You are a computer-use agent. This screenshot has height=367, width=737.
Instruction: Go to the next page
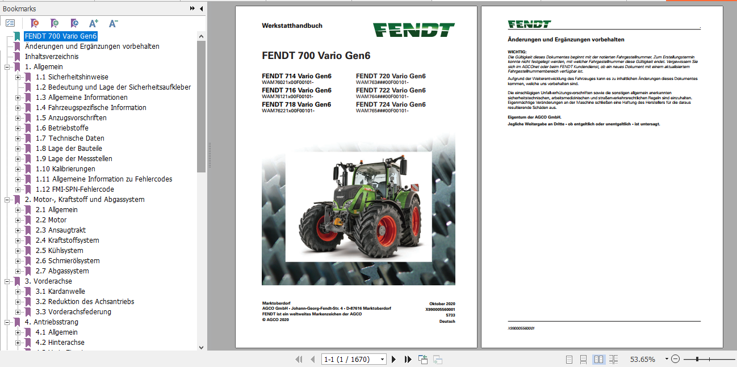coord(394,359)
